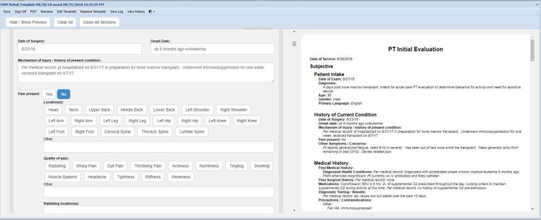Open View History menu item
This screenshot has height=220, width=541.
[136, 11]
